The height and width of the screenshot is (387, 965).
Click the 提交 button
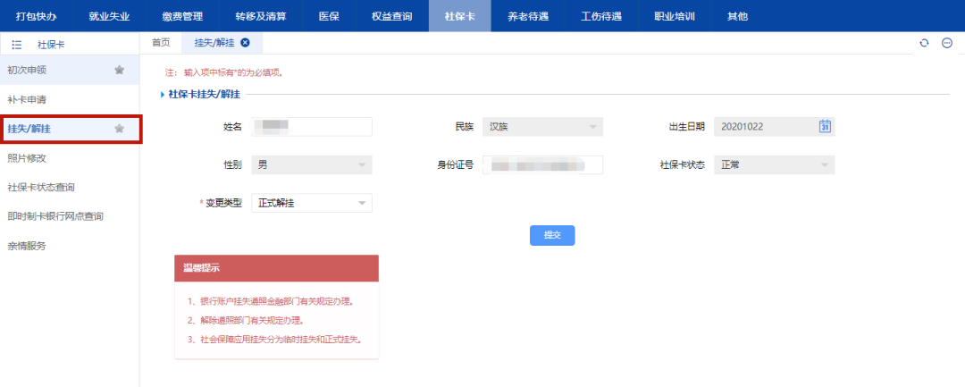(552, 235)
